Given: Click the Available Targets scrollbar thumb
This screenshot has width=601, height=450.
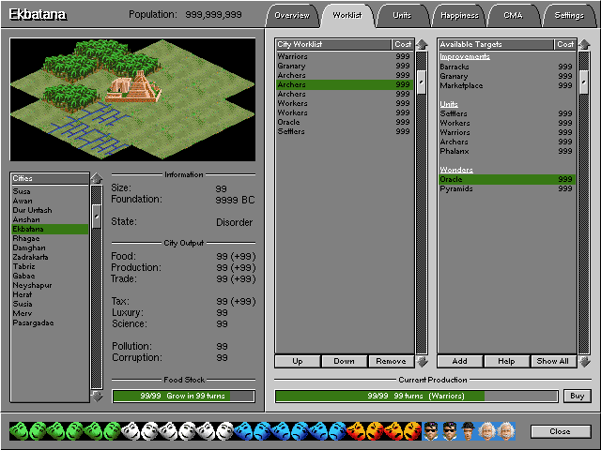Looking at the screenshot, I should [x=584, y=82].
